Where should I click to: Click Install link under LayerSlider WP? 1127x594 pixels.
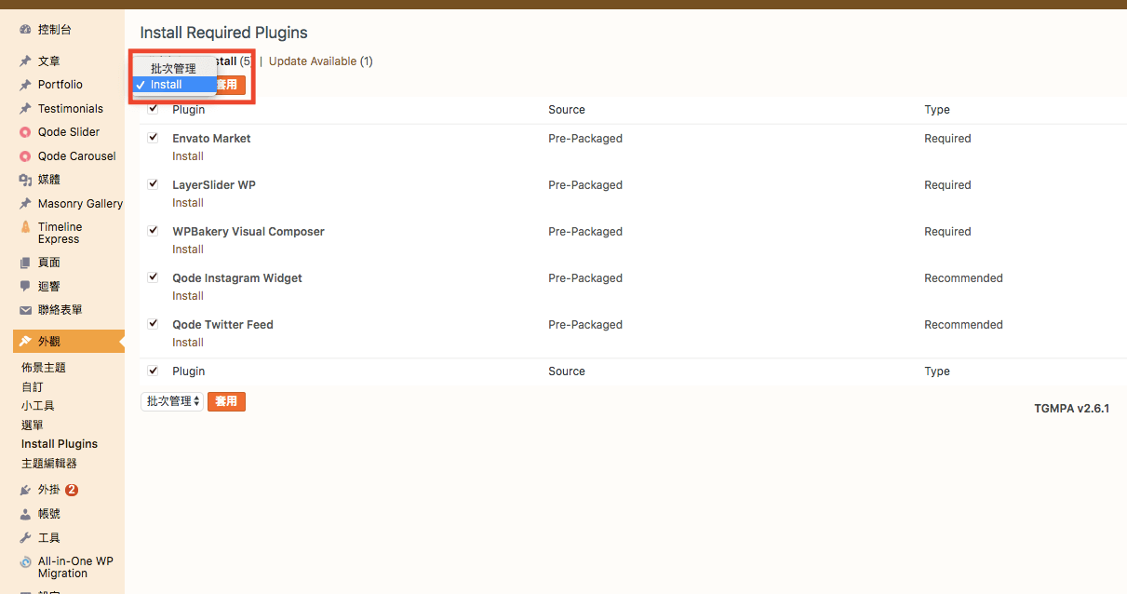(x=188, y=203)
